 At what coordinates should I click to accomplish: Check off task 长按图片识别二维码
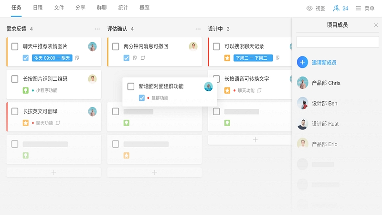[15, 79]
